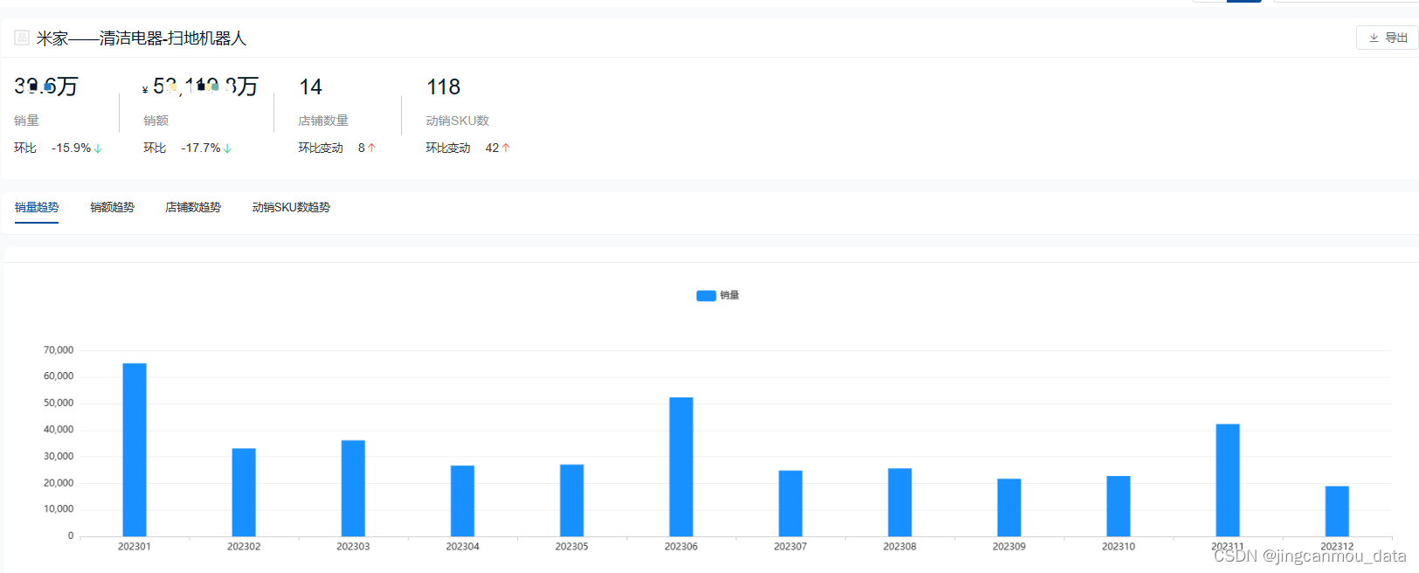This screenshot has width=1419, height=573.
Task: Switch to the 销额趋势 tab
Action: [x=113, y=207]
